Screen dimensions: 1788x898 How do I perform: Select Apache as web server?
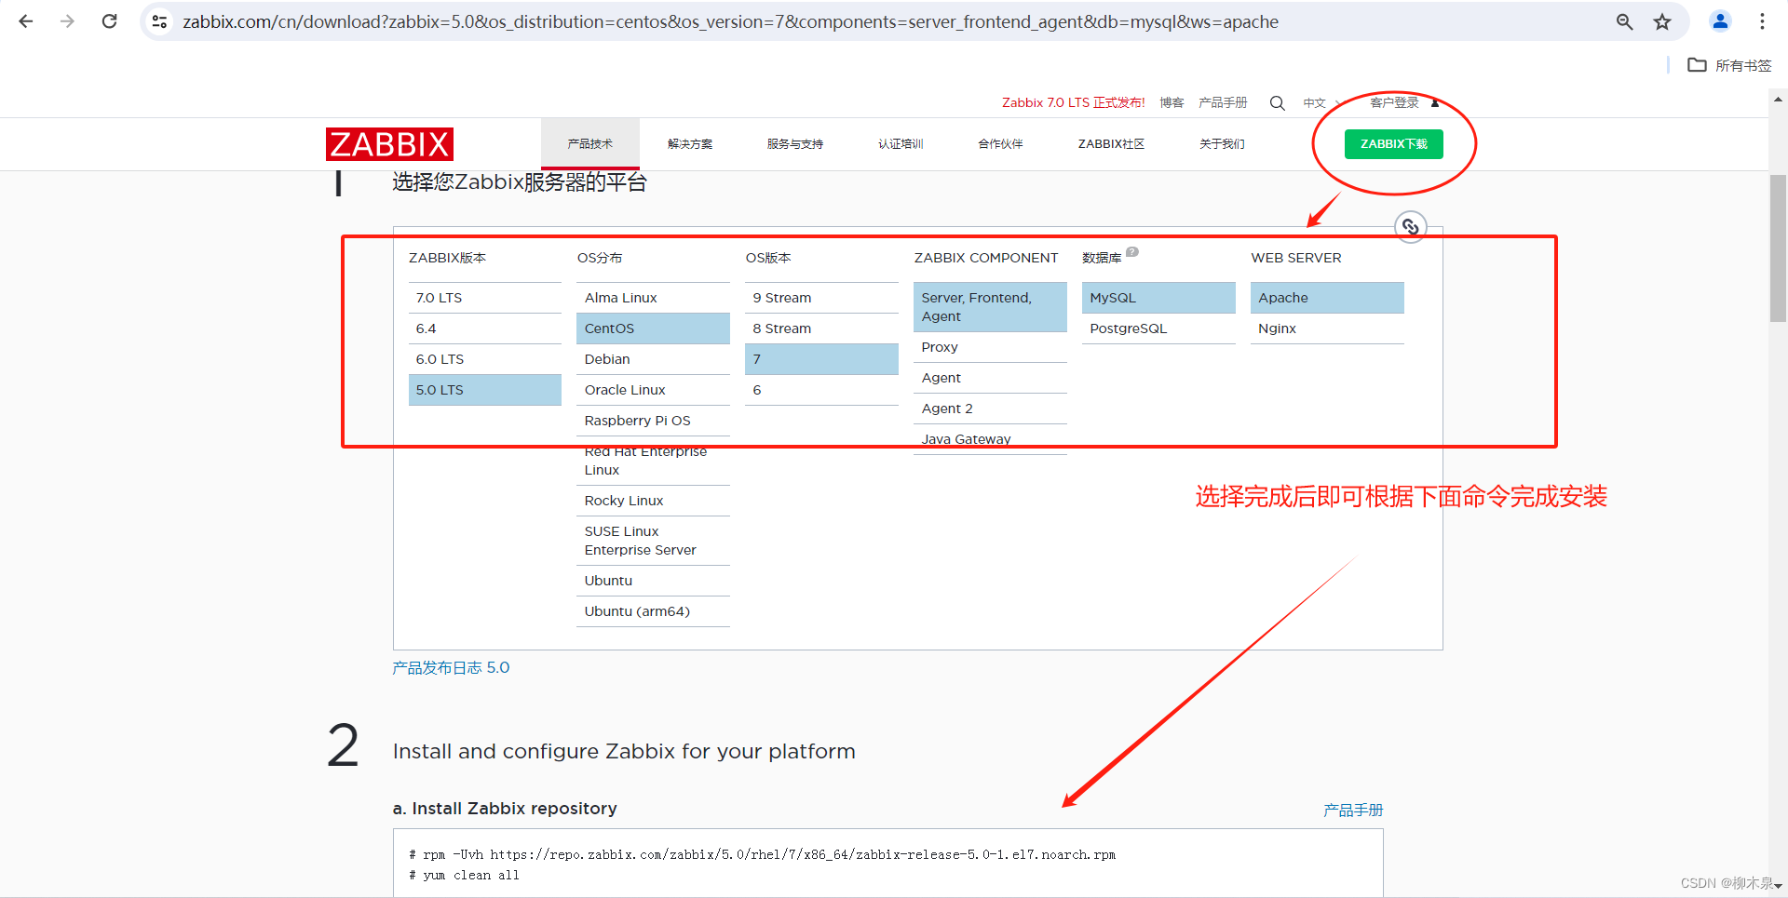[x=1327, y=298]
